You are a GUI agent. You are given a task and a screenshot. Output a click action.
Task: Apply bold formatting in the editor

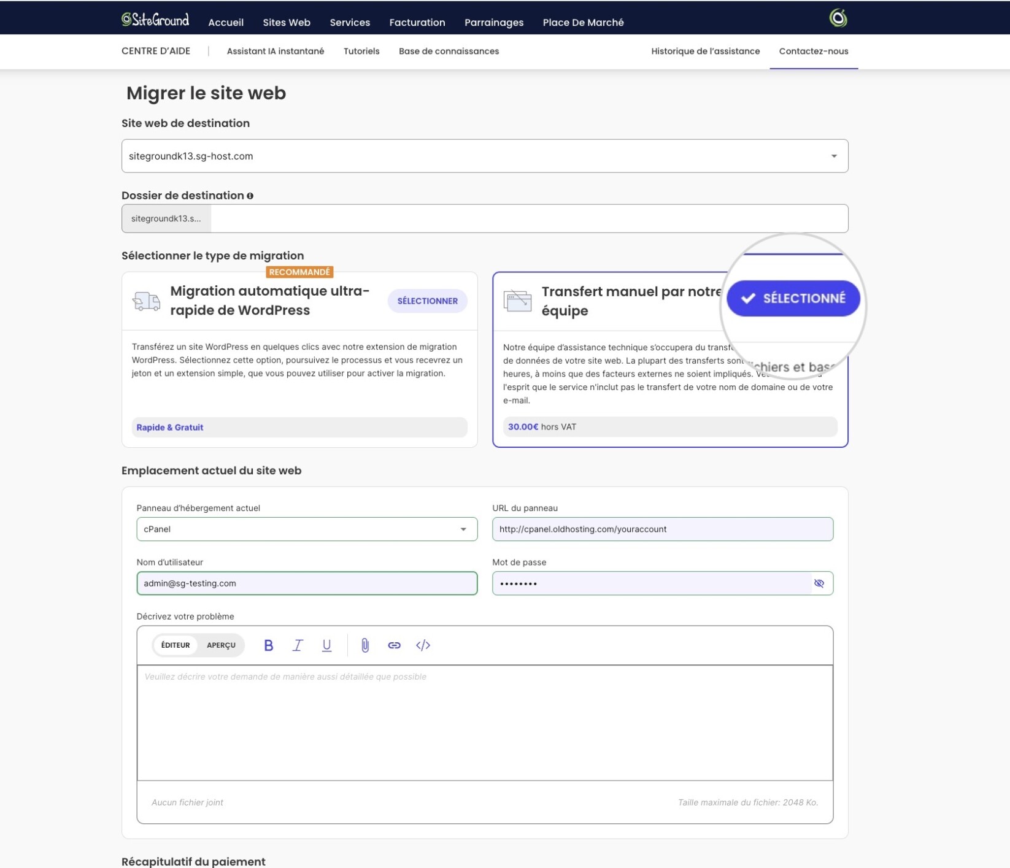[268, 645]
